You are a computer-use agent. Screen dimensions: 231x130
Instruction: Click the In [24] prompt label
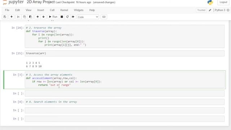pyautogui.click(x=18, y=28)
